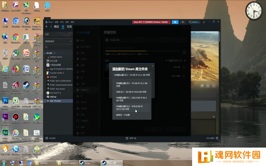Open the Windows Start button

(3, 163)
